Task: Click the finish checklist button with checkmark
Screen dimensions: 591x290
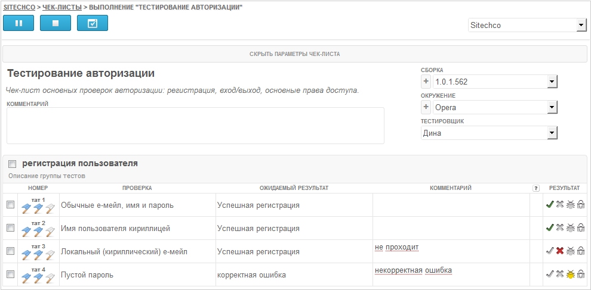Action: pos(93,23)
